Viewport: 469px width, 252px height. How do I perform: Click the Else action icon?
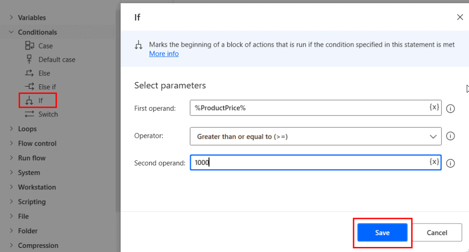(x=29, y=73)
